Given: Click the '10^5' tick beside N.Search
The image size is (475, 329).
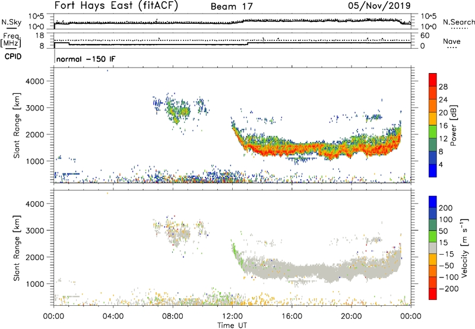Looking at the screenshot, I should pos(429,17).
